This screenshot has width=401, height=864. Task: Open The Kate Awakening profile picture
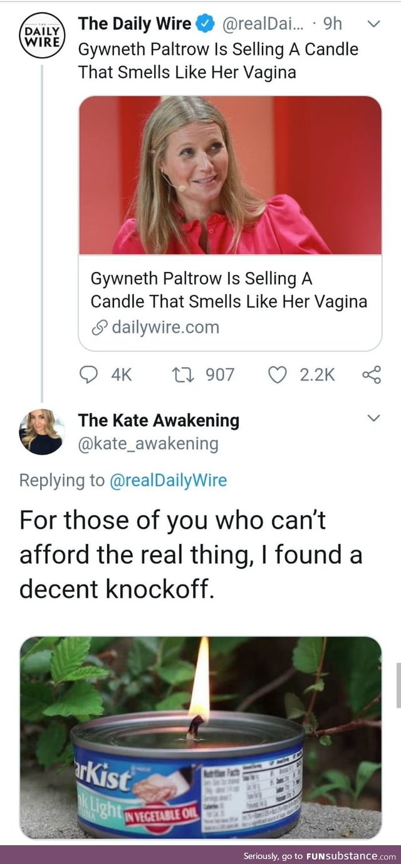click(41, 432)
